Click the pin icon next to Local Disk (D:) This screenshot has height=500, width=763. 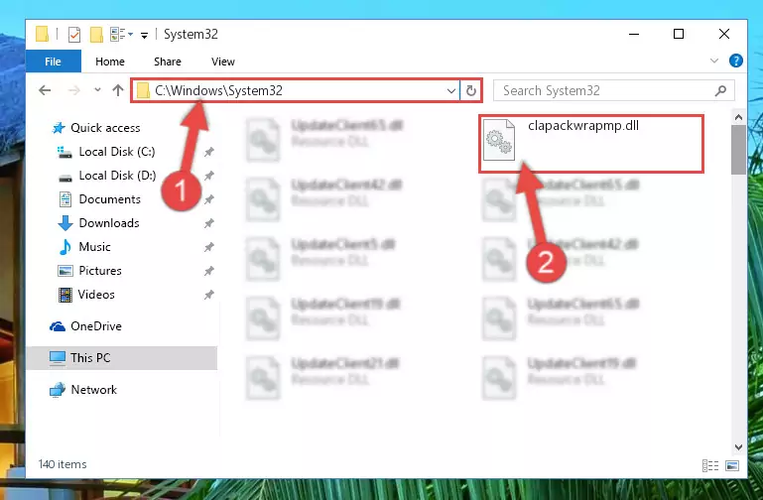coord(208,176)
